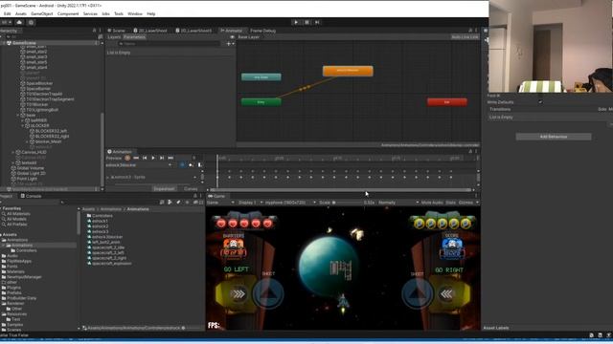Screen dimensions: 613x344
Task: Open the Edit menu
Action: point(7,13)
